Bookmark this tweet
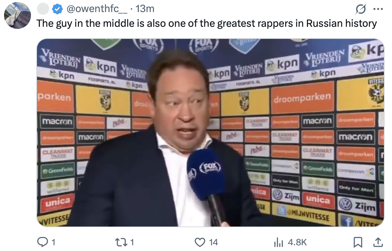 358,242
